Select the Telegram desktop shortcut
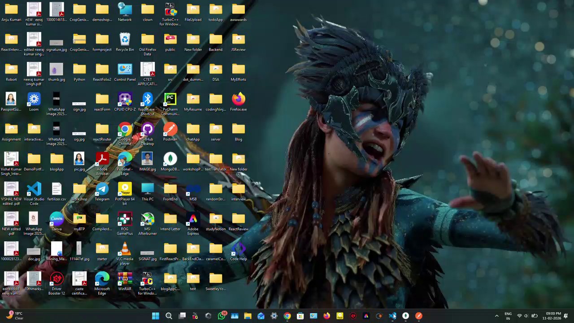The width and height of the screenshot is (574, 323). pyautogui.click(x=102, y=192)
